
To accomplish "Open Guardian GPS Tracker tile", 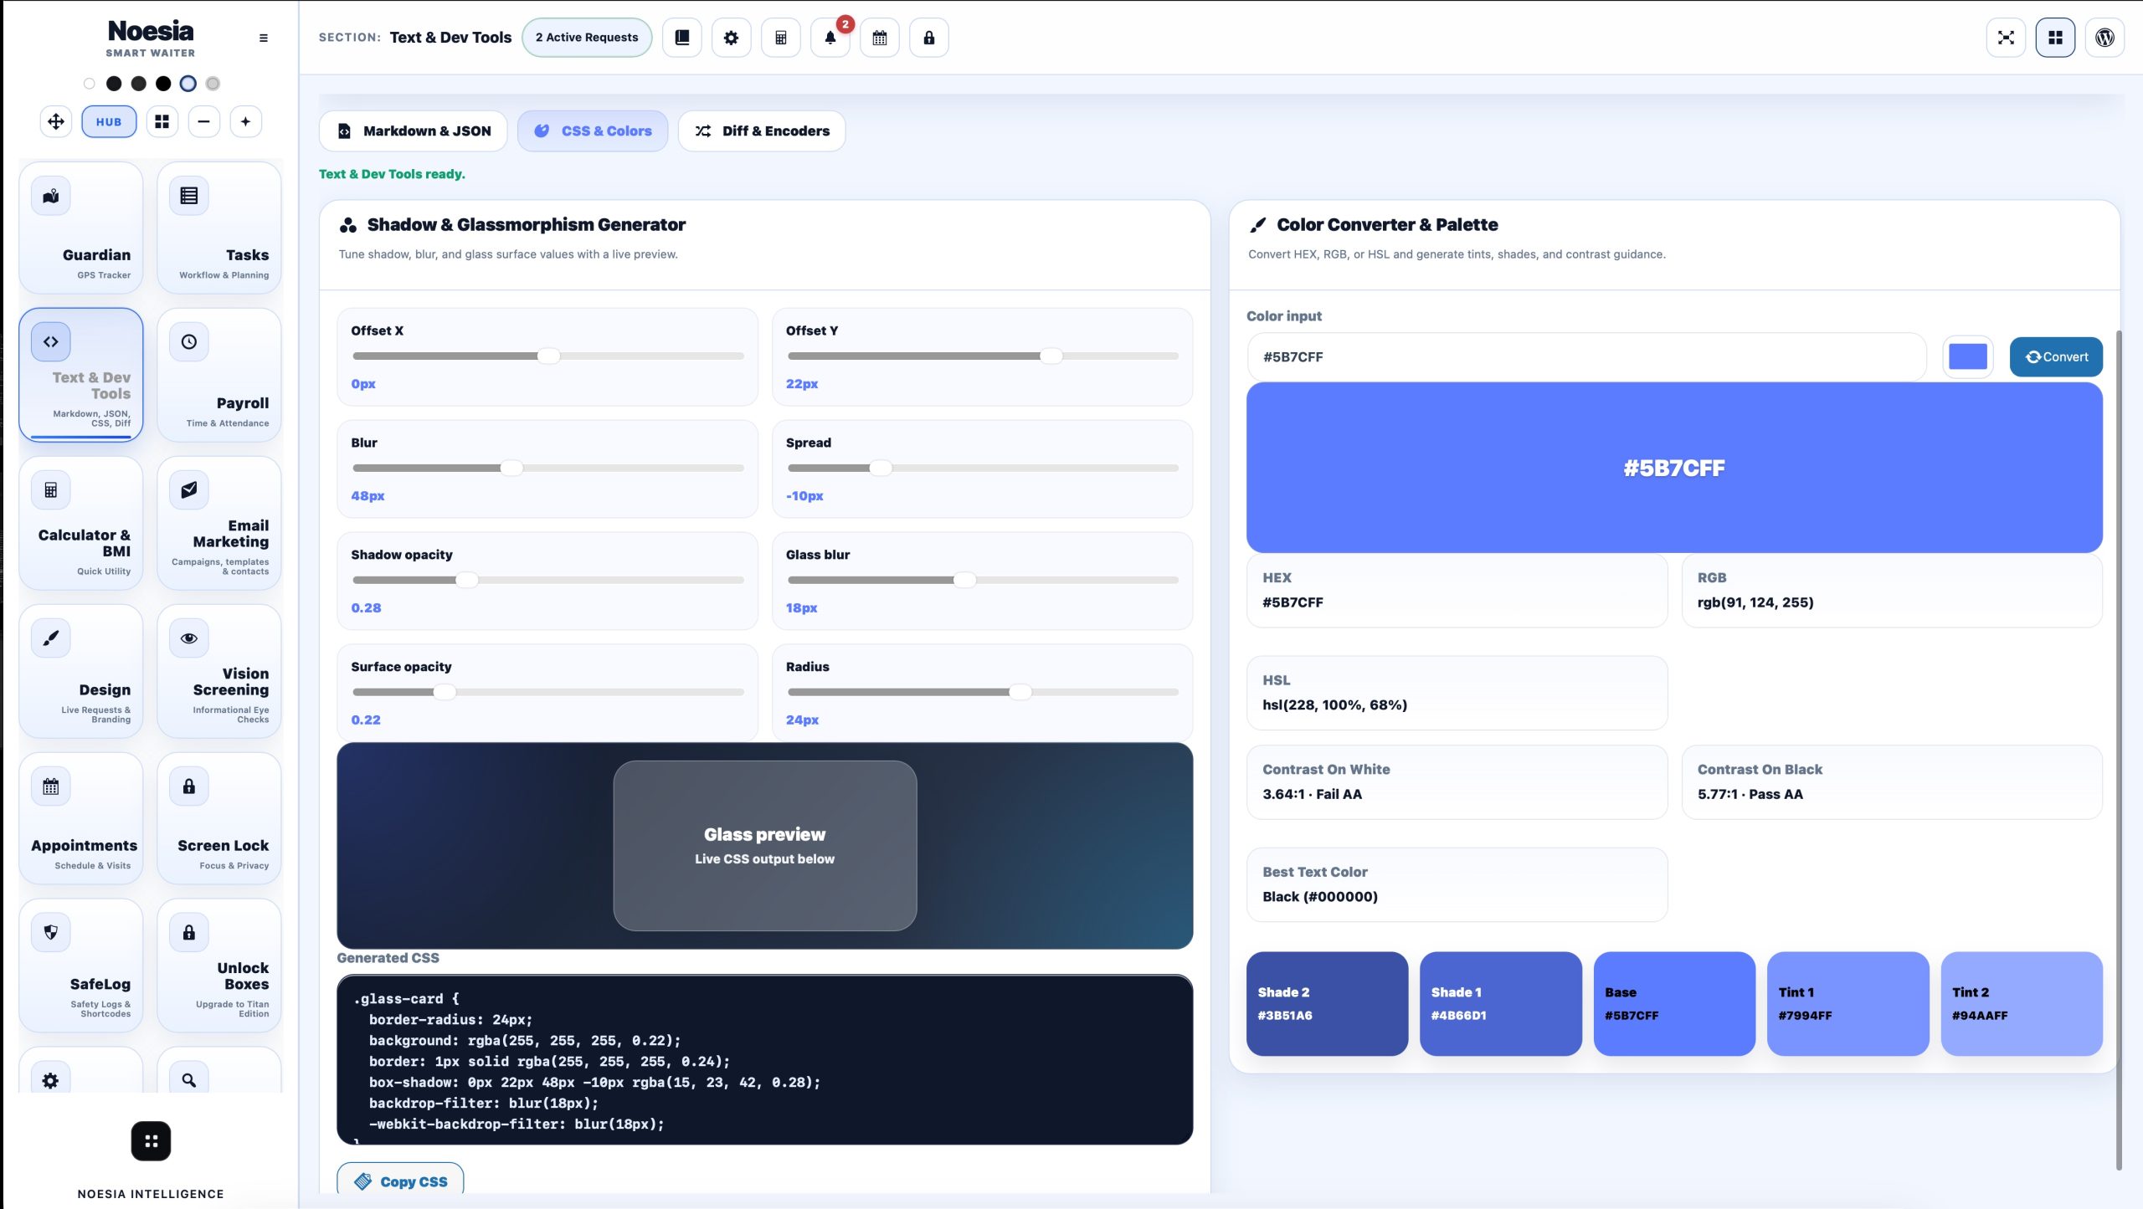I will coord(81,228).
